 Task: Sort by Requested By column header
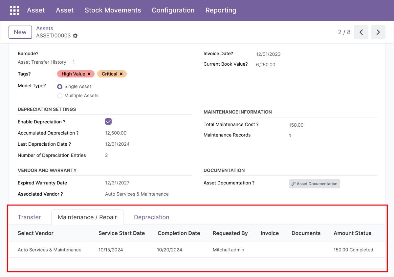click(230, 233)
